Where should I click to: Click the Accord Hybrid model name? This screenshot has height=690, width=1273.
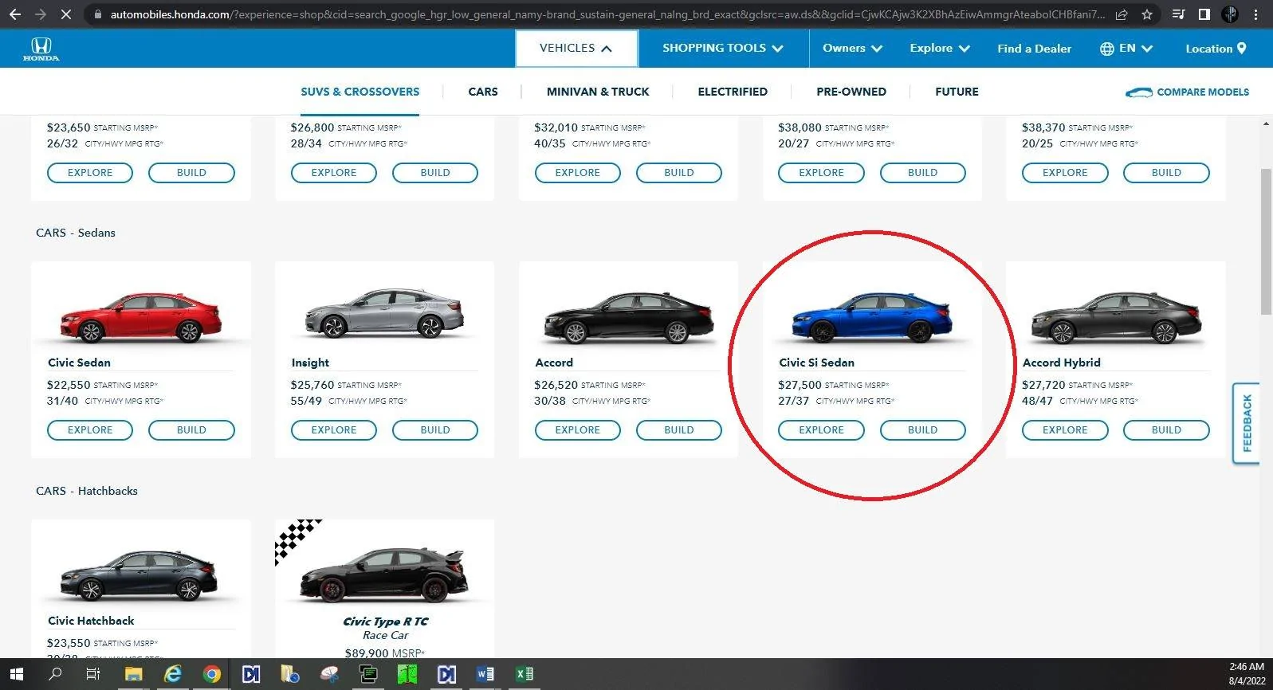(1061, 363)
